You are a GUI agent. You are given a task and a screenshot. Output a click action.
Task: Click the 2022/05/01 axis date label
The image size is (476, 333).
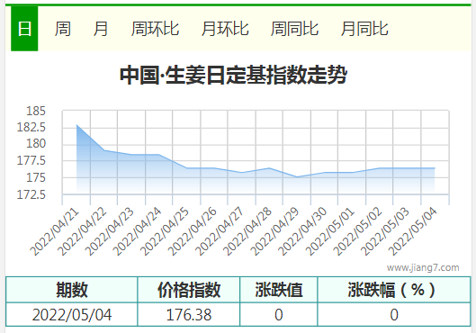point(330,232)
